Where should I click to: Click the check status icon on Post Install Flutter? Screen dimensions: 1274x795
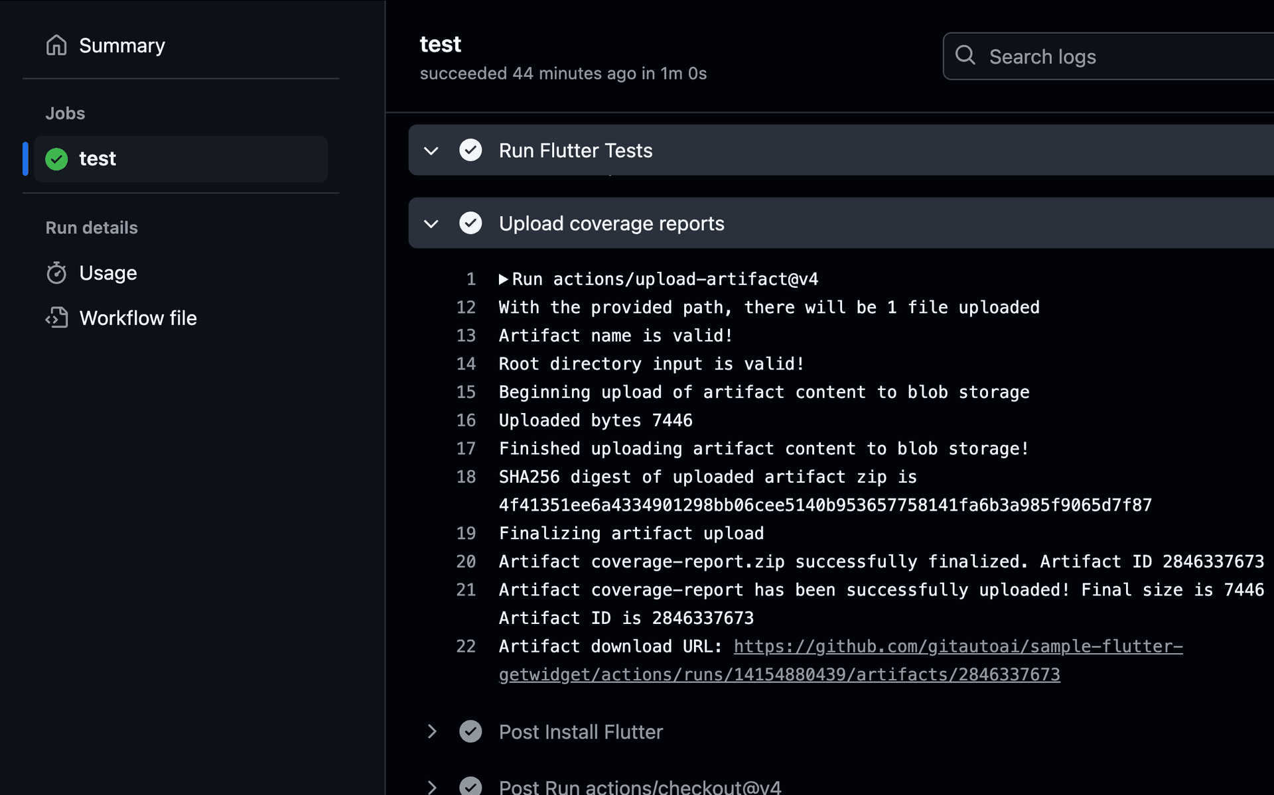(x=470, y=731)
